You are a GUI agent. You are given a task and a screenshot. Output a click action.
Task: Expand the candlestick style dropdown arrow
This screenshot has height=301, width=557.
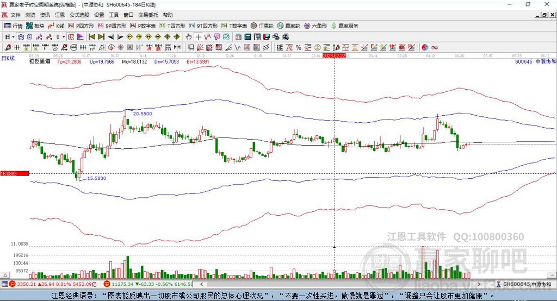(x=64, y=37)
